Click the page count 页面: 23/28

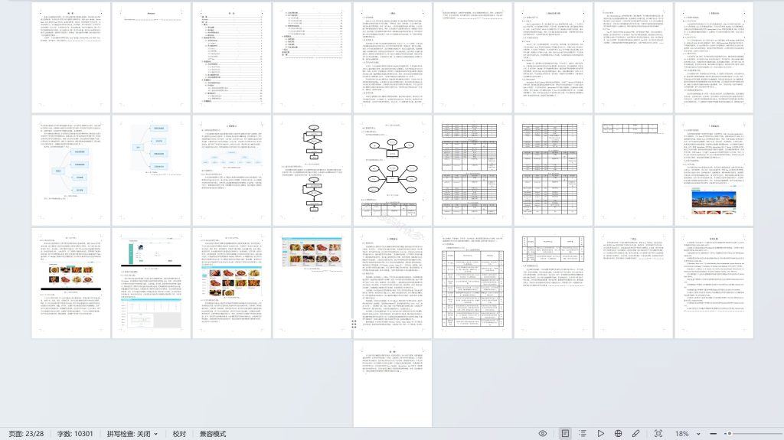tap(26, 434)
